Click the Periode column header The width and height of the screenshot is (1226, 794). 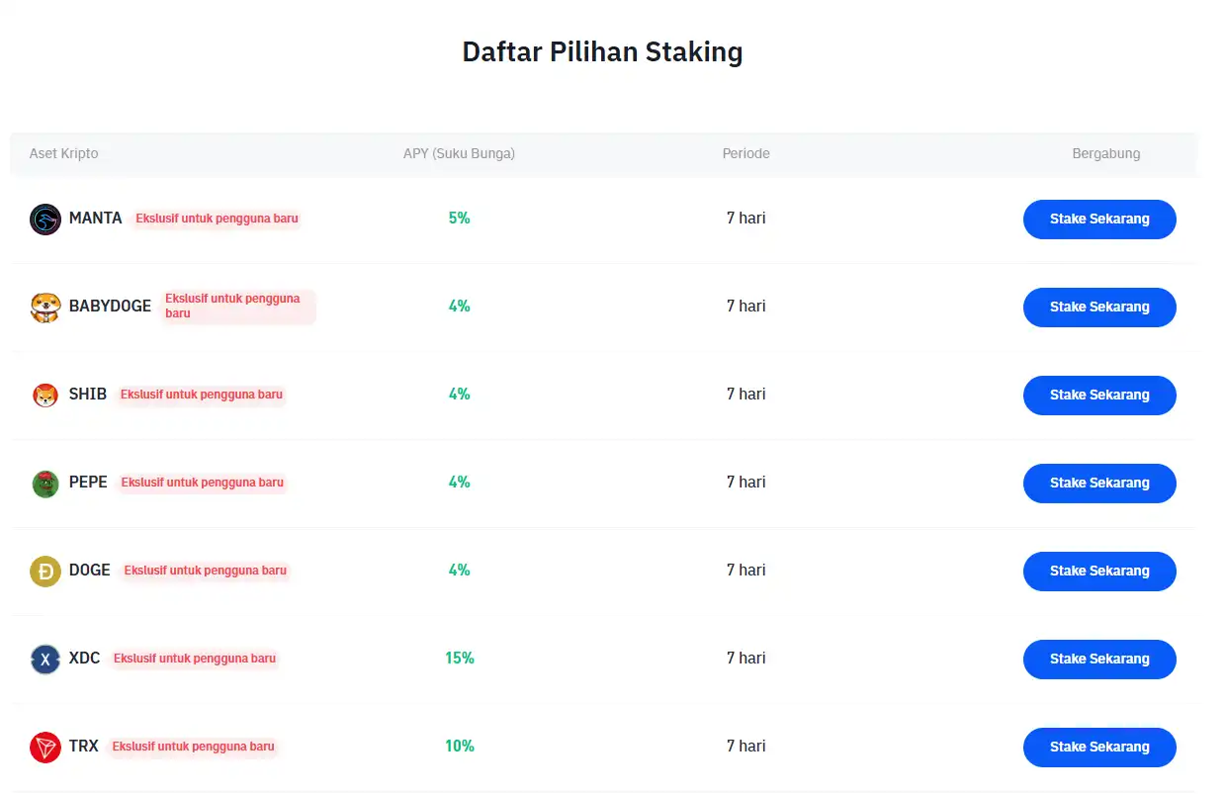click(x=745, y=153)
